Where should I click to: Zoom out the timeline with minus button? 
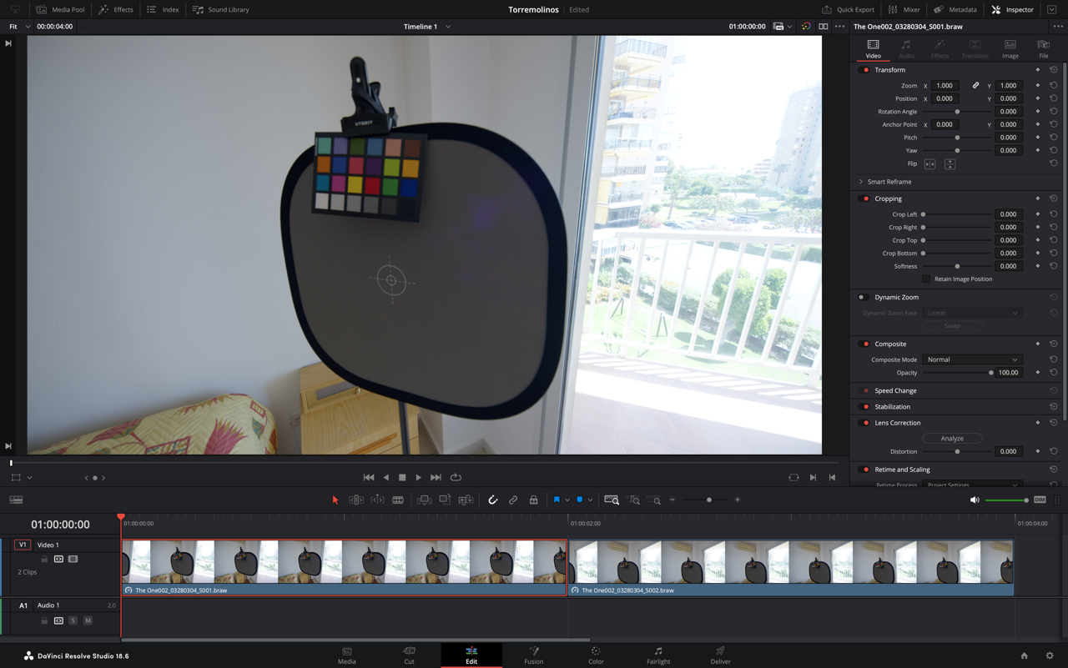click(x=673, y=500)
